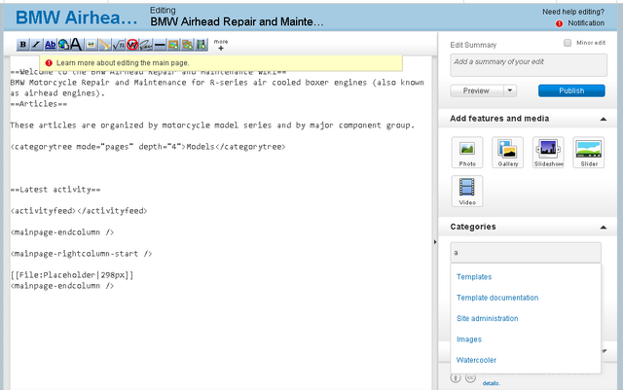Add a Slider feature

click(x=589, y=153)
